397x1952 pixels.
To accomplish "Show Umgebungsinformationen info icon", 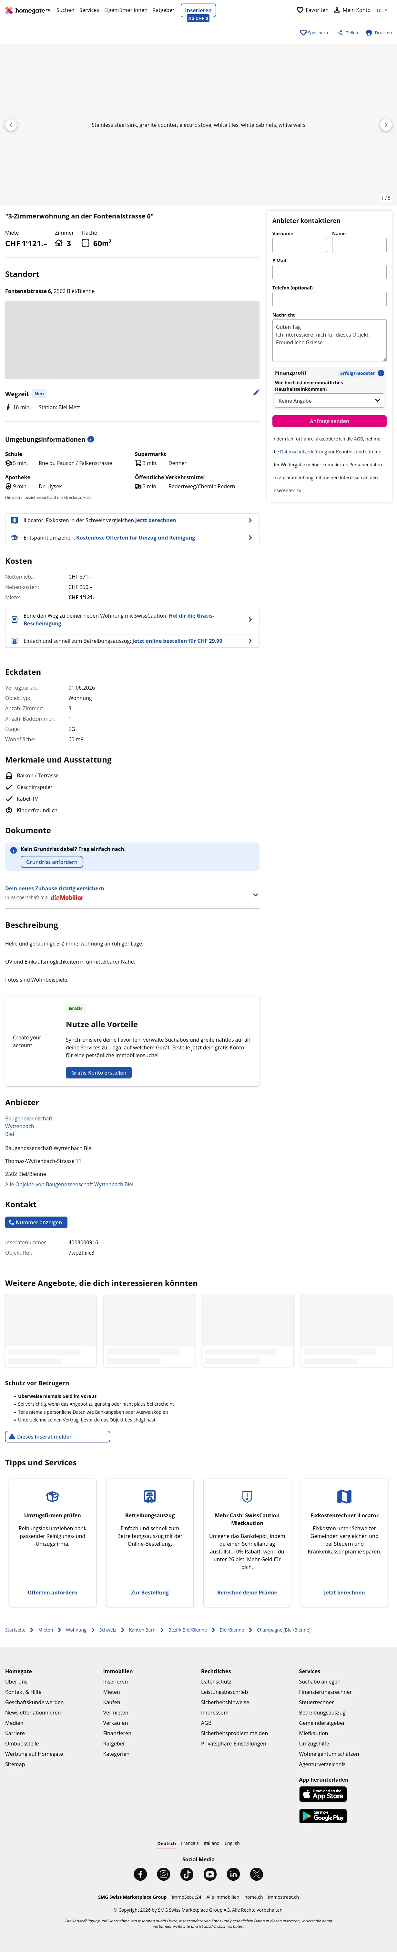I will click(91, 440).
